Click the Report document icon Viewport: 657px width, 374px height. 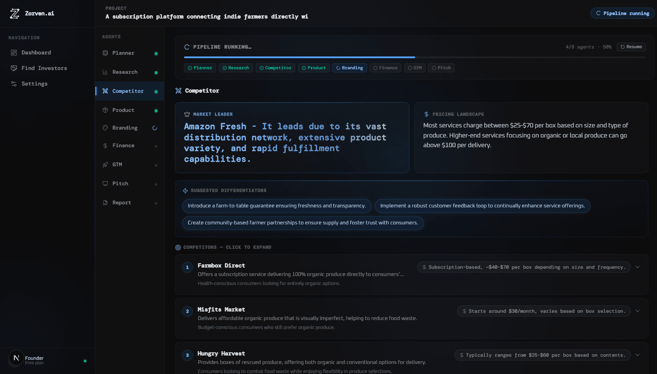tap(105, 203)
